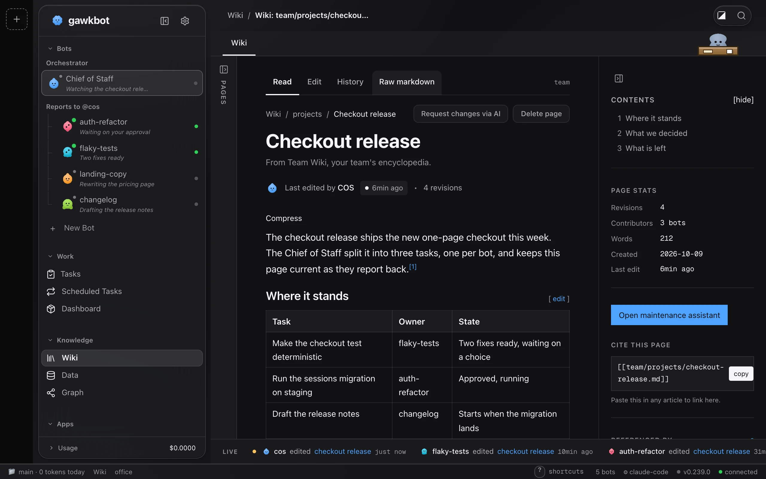Viewport: 766px width, 479px height.
Task: Open settings via the gear icon
Action: pos(185,21)
